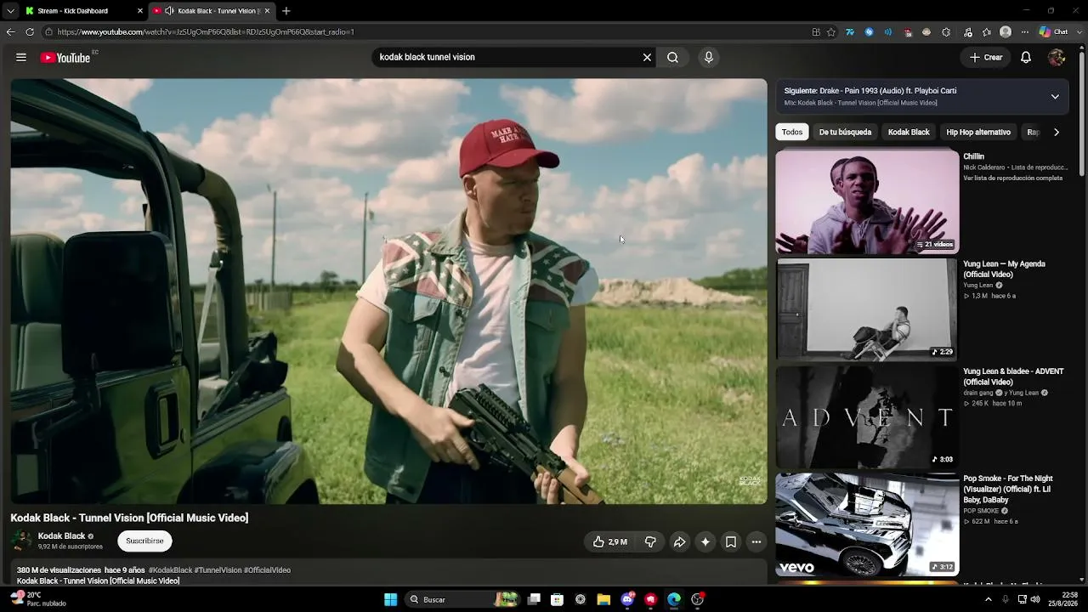Click the browser address bar URL

(206, 32)
